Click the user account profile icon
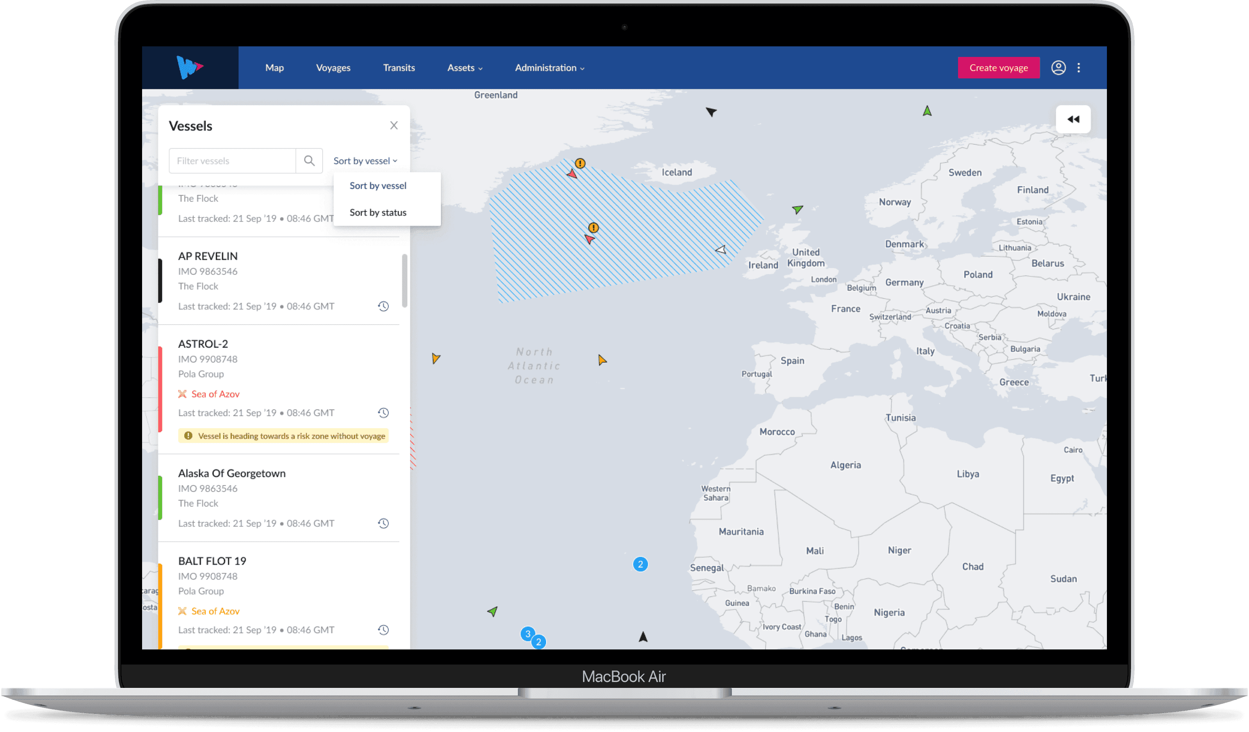Screen dimensions: 1249x732 click(1058, 68)
